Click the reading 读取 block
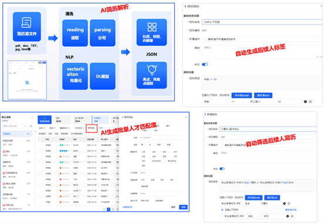This screenshot has width=325, height=224. (75, 33)
